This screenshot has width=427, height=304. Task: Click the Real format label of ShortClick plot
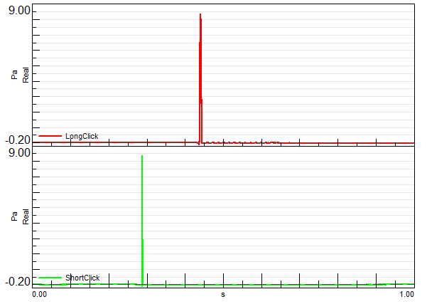click(x=26, y=215)
